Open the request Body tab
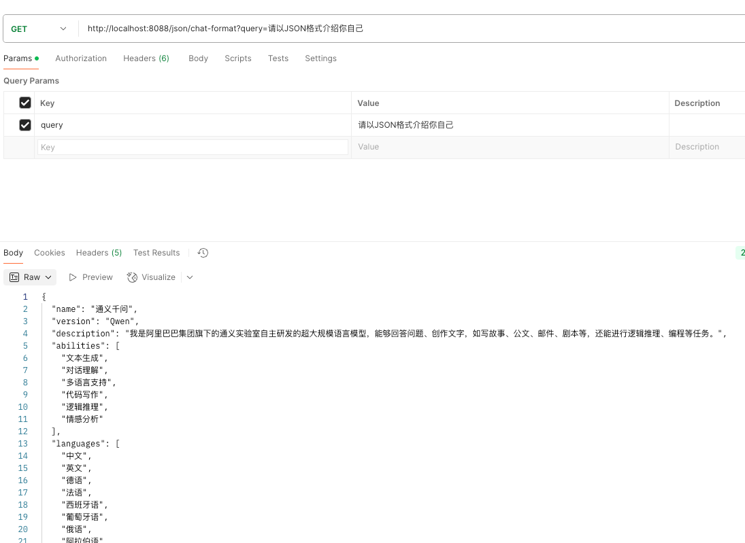 pos(198,58)
